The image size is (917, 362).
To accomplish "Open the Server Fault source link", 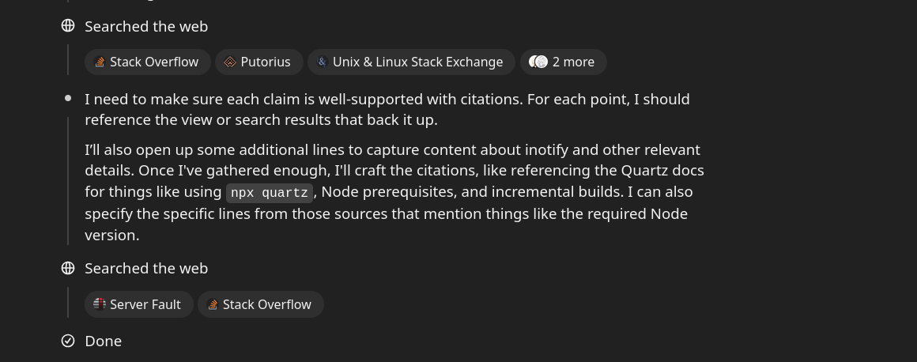I will (138, 304).
